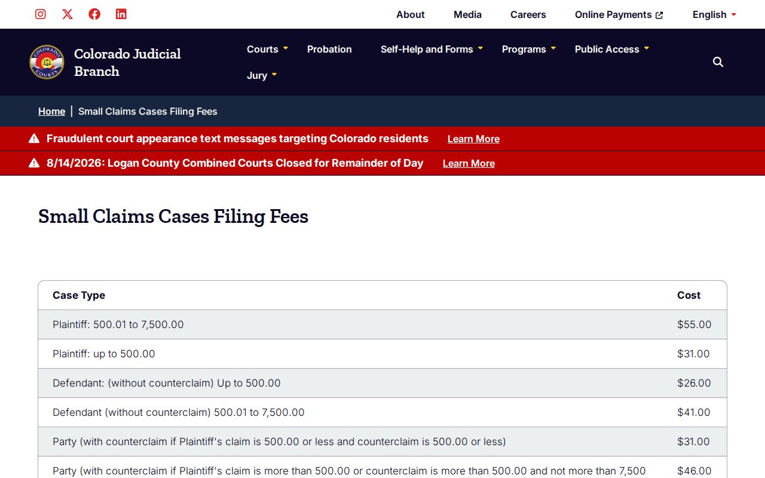The width and height of the screenshot is (765, 478).
Task: Go to the Probation menu item
Action: (329, 49)
